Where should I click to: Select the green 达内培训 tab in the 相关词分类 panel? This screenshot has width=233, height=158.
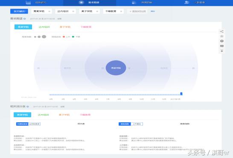click(x=43, y=115)
